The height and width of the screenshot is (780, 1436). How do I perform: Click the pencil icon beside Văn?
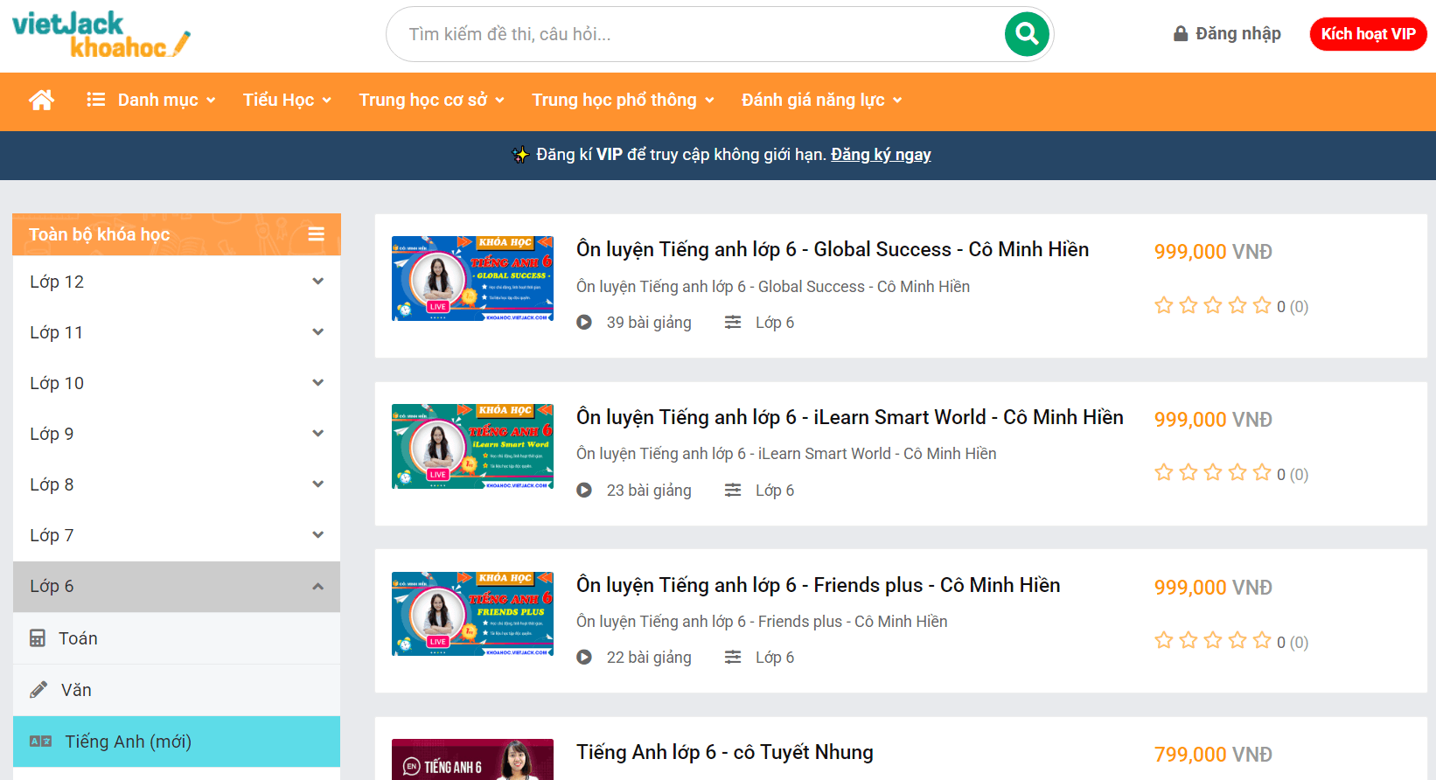pyautogui.click(x=38, y=690)
